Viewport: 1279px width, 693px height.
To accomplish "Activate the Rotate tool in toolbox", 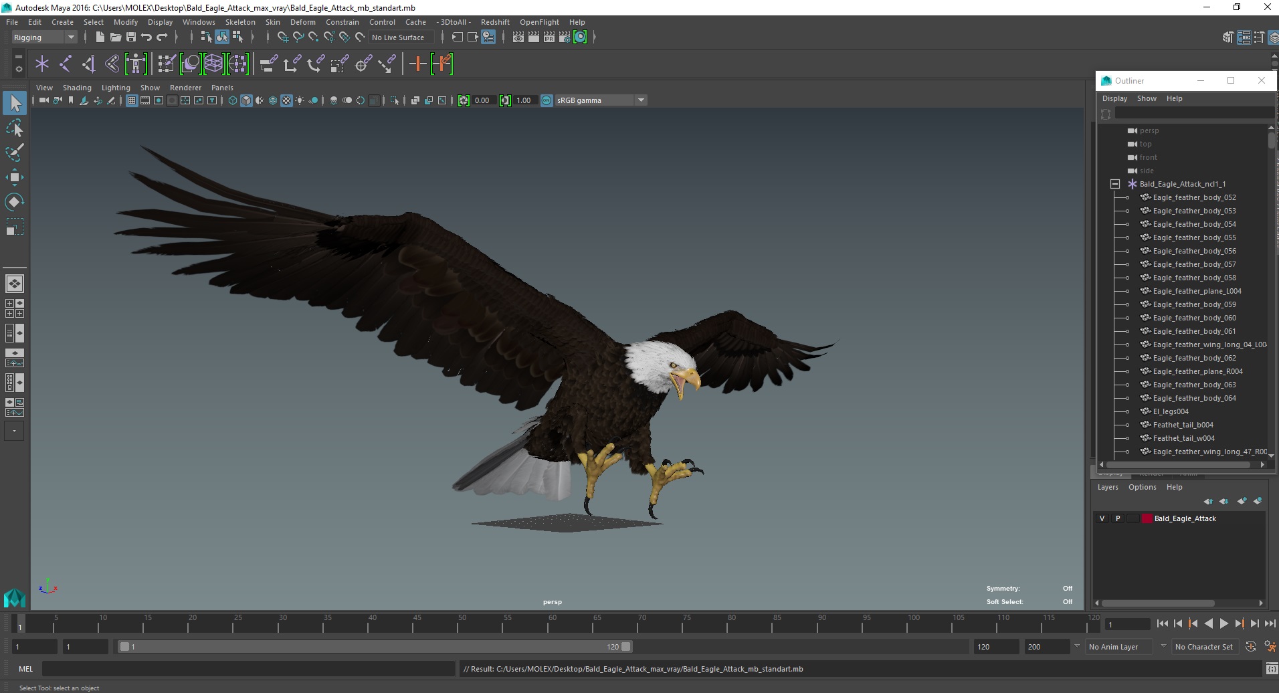I will point(15,201).
